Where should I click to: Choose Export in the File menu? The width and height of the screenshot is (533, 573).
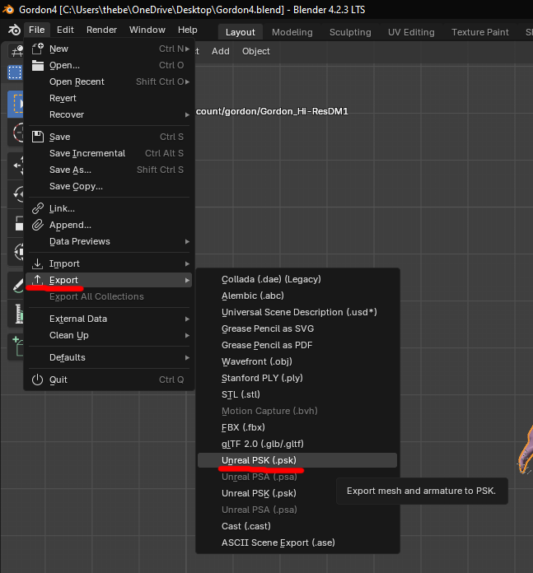tap(109, 280)
